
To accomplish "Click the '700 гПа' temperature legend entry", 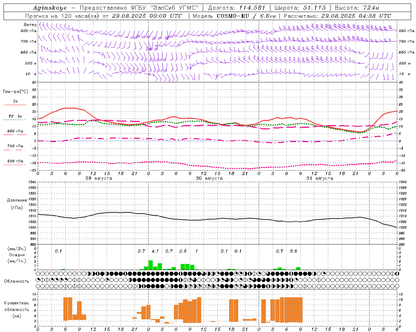I will point(15,146).
